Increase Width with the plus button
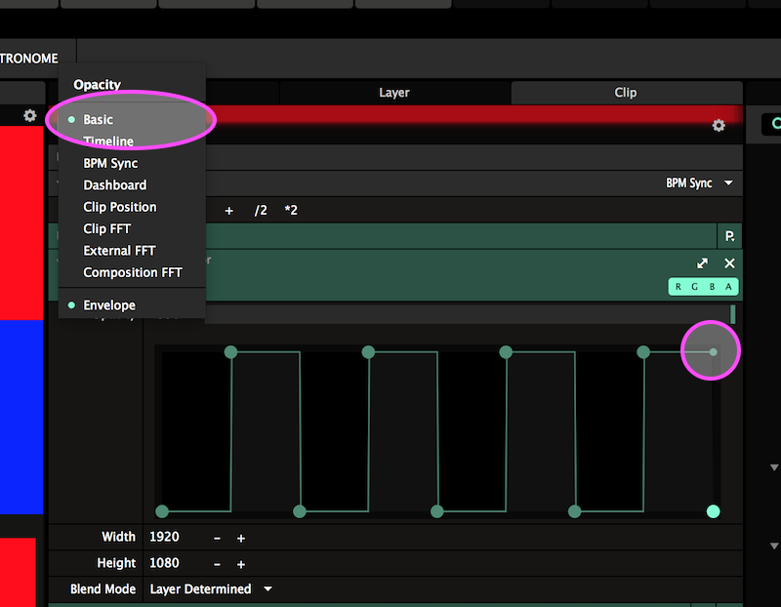781x607 pixels. 241,538
